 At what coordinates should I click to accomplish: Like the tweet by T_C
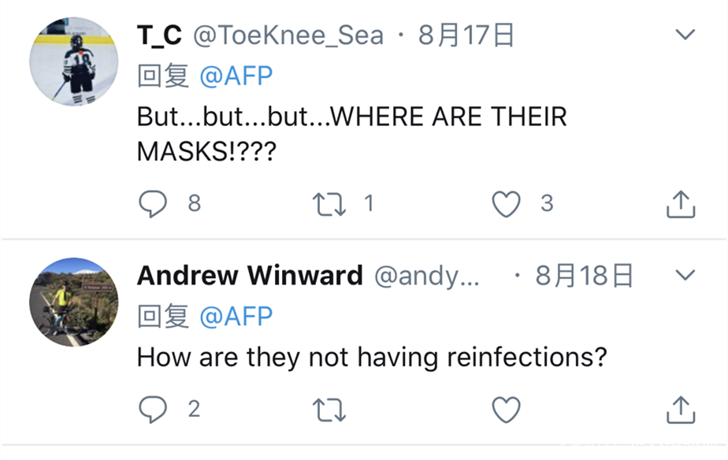506,204
